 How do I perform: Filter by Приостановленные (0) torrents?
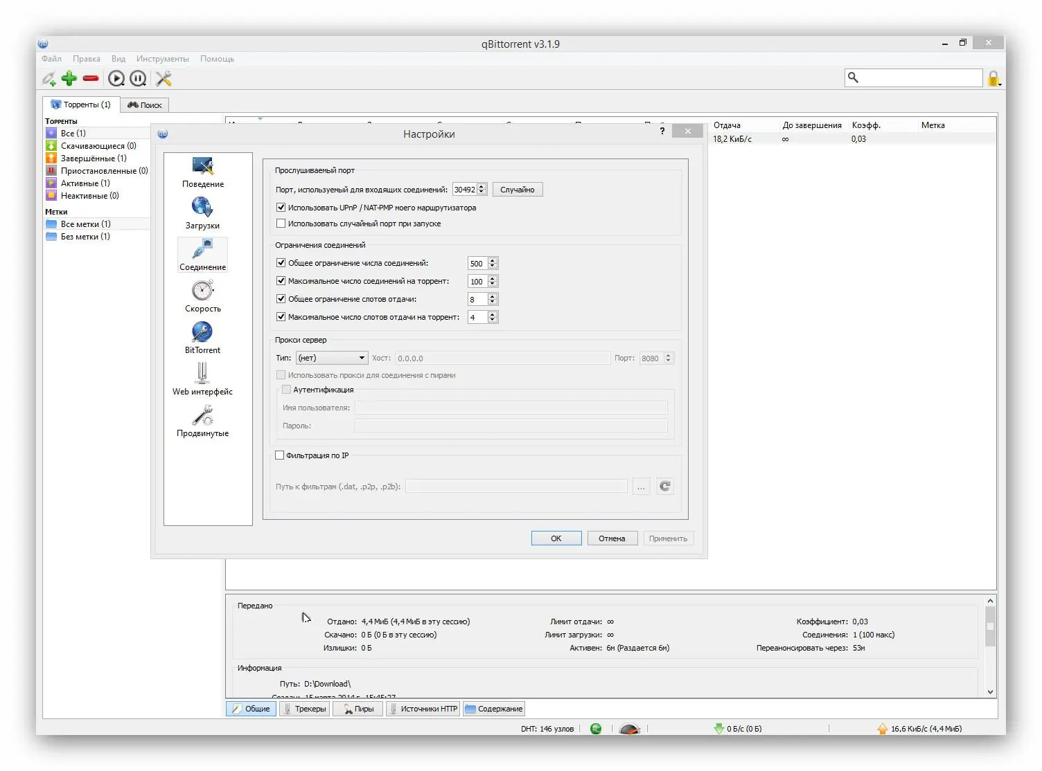[x=97, y=170]
